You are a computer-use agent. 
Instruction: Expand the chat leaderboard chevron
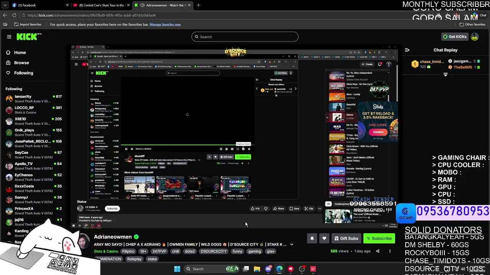pos(445,74)
